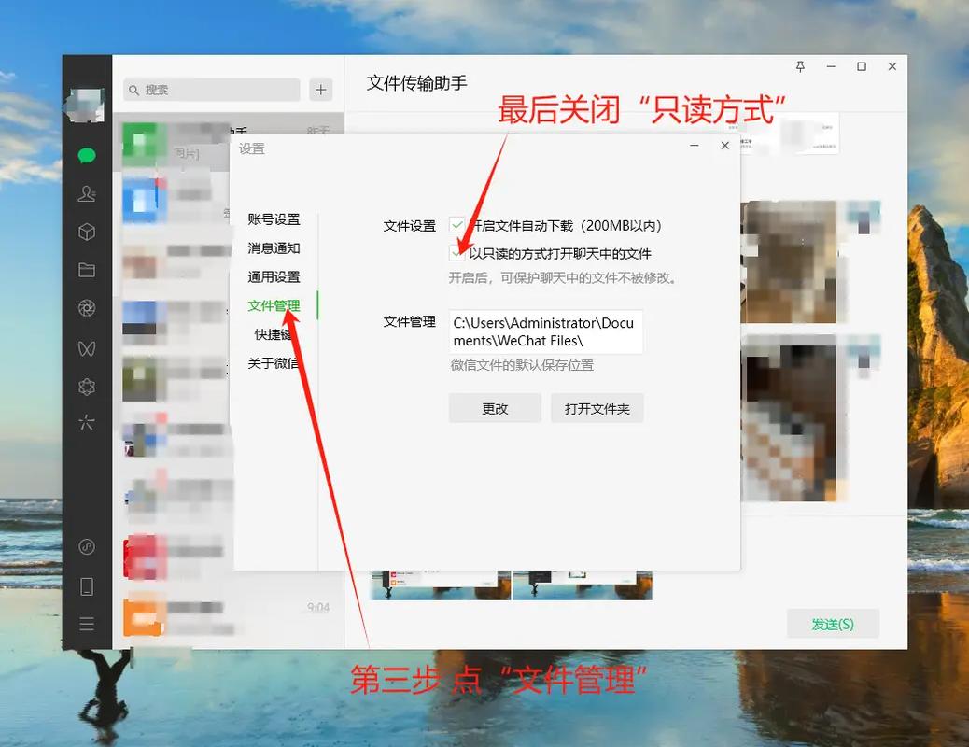Image resolution: width=969 pixels, height=747 pixels.
Task: Select the 账号设置 settings section
Action: [x=276, y=218]
